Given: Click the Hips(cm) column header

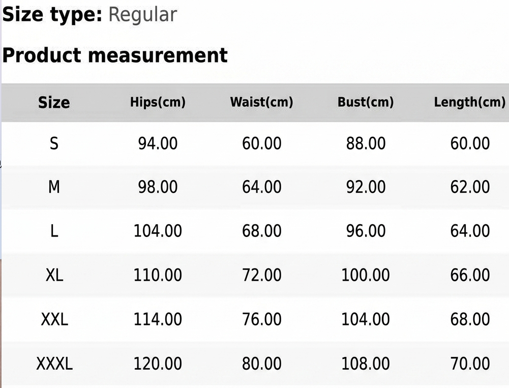Looking at the screenshot, I should 158,102.
